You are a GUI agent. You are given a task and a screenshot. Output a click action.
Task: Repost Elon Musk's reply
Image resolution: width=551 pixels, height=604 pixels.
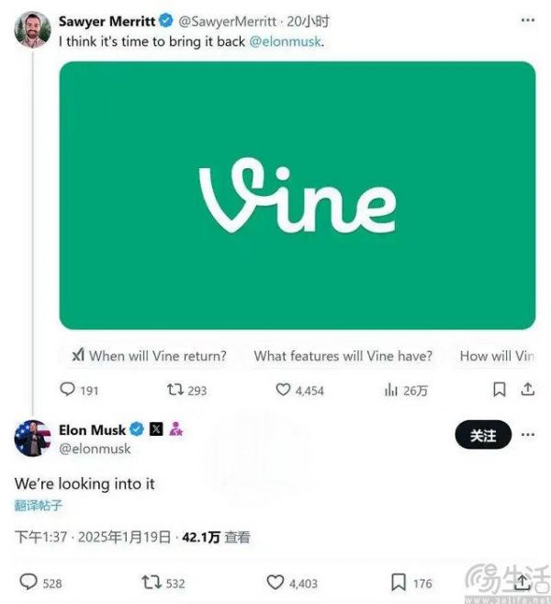pyautogui.click(x=152, y=582)
